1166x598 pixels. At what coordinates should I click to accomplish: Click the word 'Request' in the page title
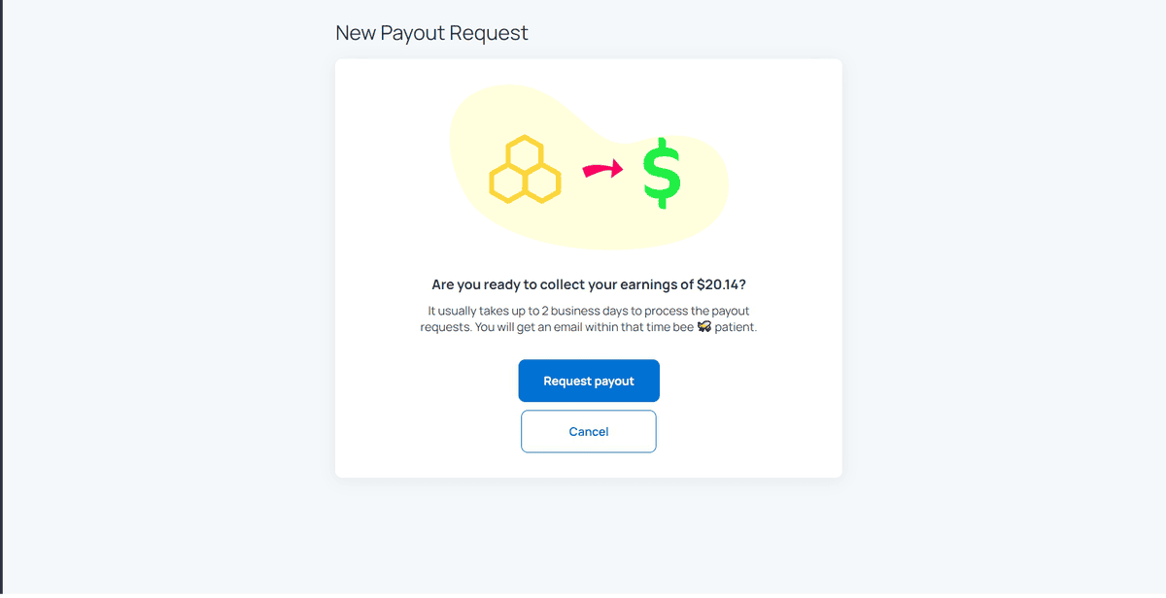pyautogui.click(x=492, y=33)
